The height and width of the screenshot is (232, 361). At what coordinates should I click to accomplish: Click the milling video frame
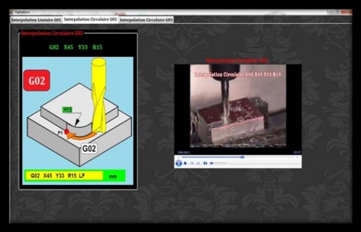238,105
